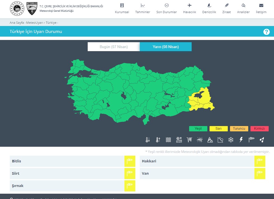The image size is (274, 199).
Task: Select the snowflake snow warning icon
Action: 231,140
